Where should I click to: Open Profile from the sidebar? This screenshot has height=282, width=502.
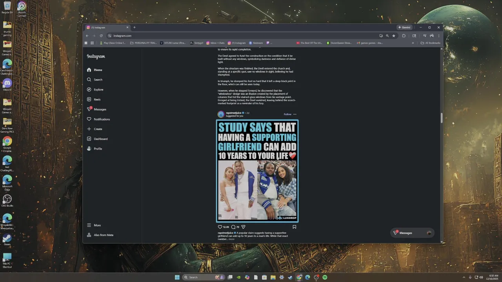coord(95,149)
